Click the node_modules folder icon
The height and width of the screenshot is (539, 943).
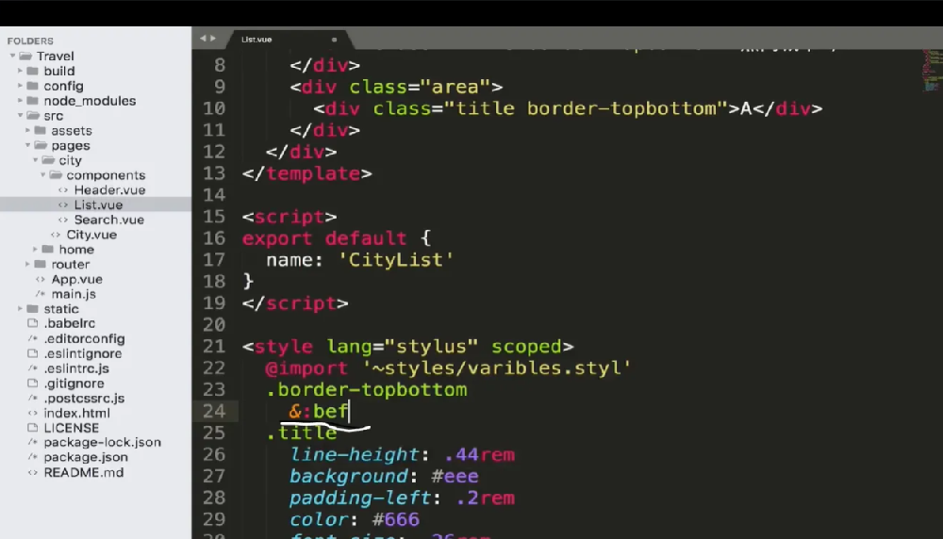click(x=33, y=101)
